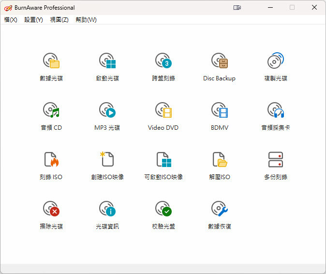
Task: Open the 檔(X) file menu
Action: (11, 20)
